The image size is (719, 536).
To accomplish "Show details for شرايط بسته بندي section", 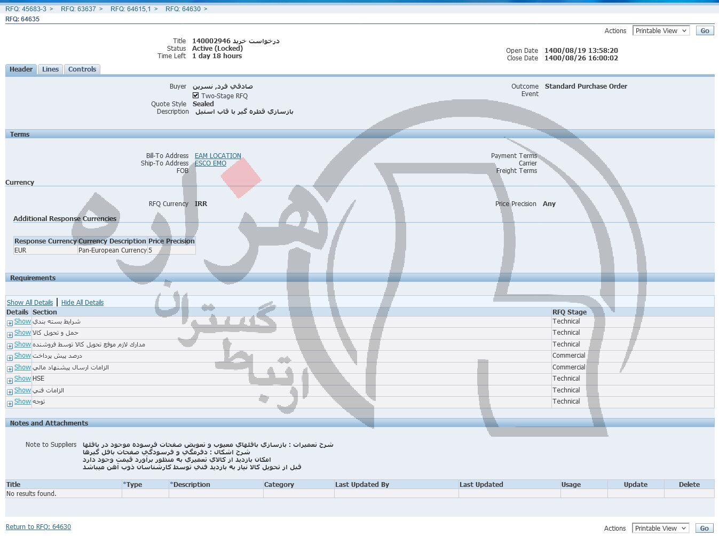I will (x=22, y=321).
